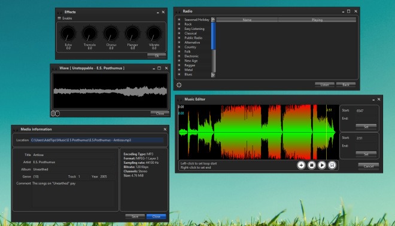Click the grey waveform display in Wave window

[110, 91]
